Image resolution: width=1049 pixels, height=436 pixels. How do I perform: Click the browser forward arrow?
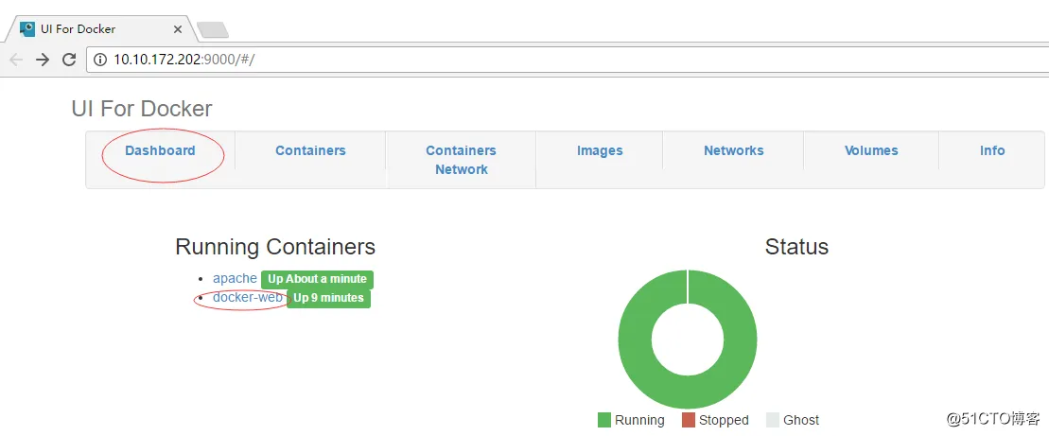(43, 60)
